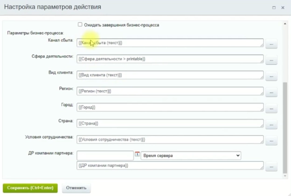The image size is (291, 196).
Task: Click the empty ДР компании партнера date input
Action: point(105,155)
